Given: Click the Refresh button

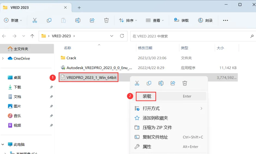Looking at the screenshot, I should (x=122, y=36).
